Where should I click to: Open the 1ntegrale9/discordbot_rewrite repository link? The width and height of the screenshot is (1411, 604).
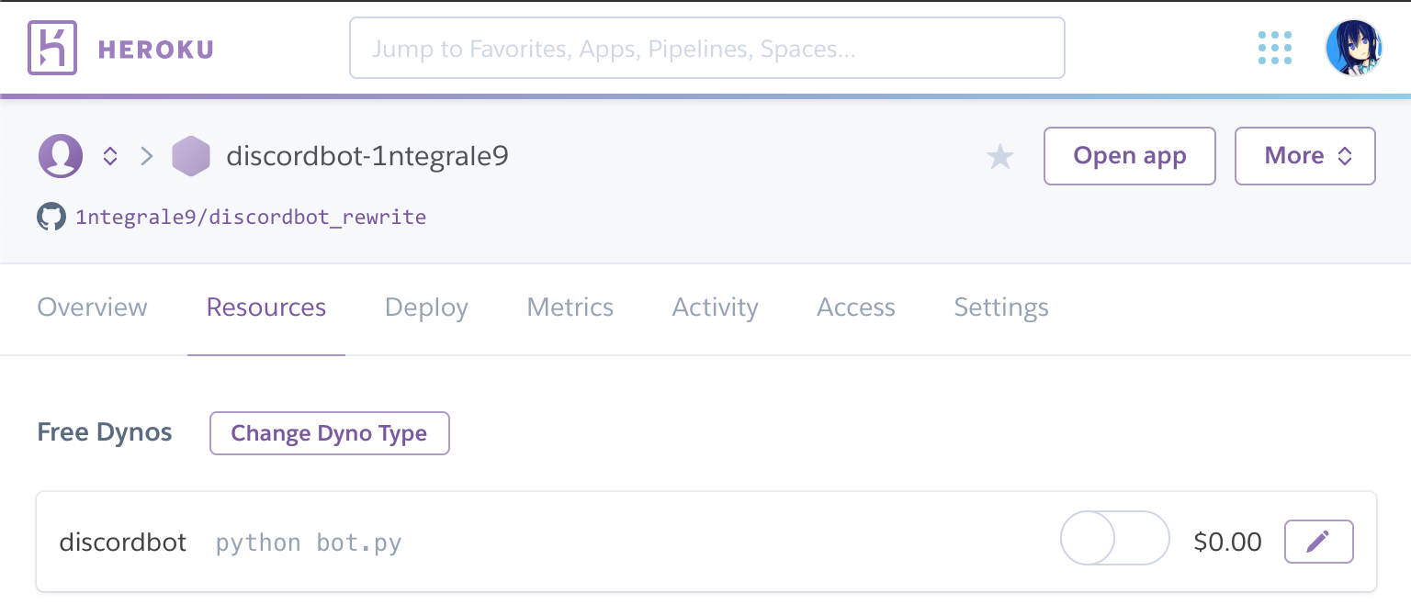[x=251, y=218]
